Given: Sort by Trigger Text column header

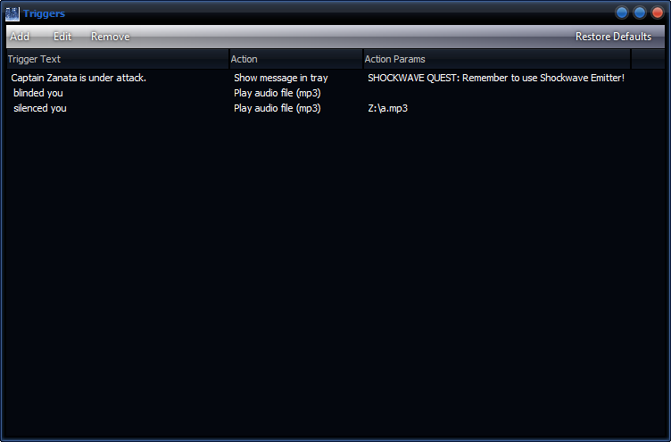Looking at the screenshot, I should click(118, 59).
